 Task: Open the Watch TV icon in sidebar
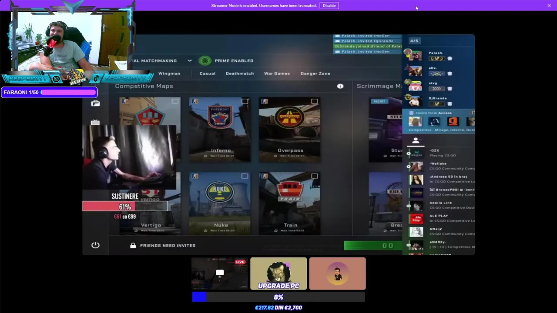(95, 123)
